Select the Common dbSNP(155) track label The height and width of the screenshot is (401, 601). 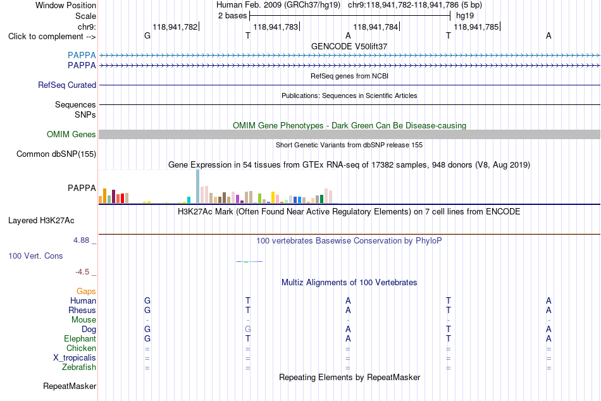pos(56,154)
